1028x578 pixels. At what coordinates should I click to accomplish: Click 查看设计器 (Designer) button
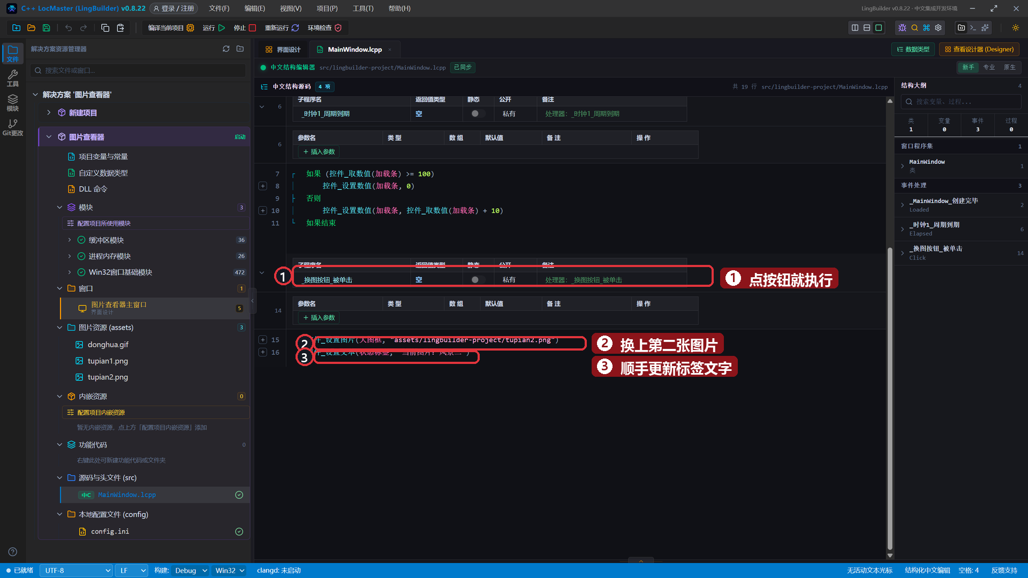point(979,49)
